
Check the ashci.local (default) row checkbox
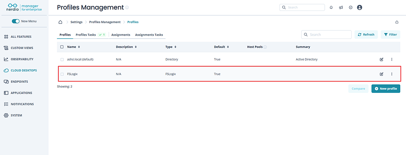click(x=62, y=60)
